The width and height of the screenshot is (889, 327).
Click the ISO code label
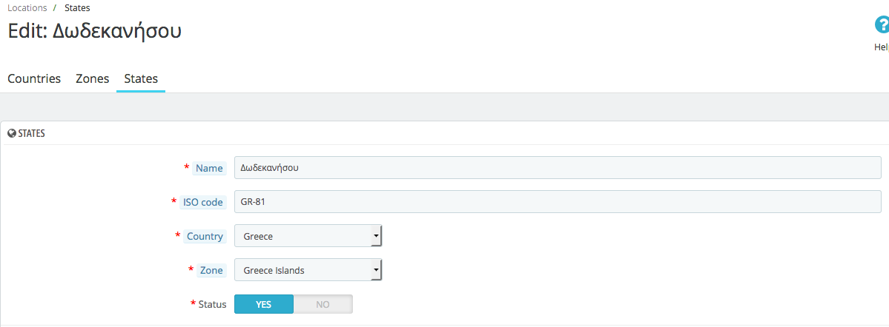tap(203, 202)
